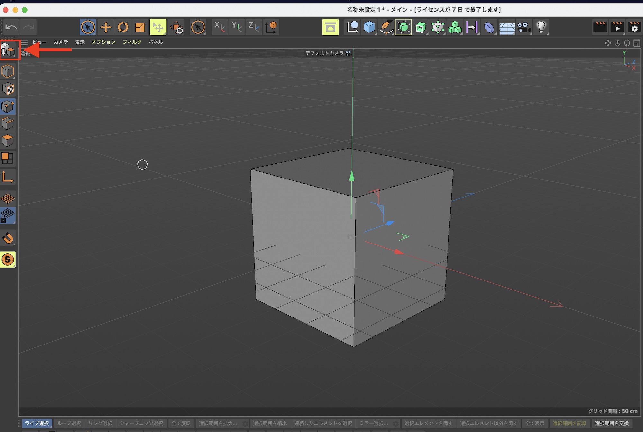Screen dimensions: 643x432
Task: Choose the Scale tool
Action: click(x=140, y=27)
